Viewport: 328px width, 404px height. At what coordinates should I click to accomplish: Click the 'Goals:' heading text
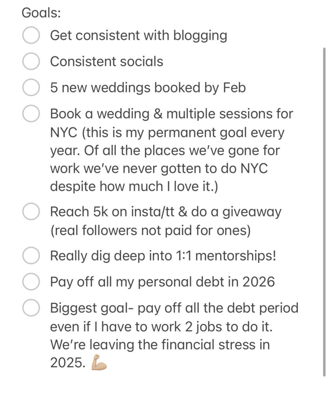click(x=41, y=13)
